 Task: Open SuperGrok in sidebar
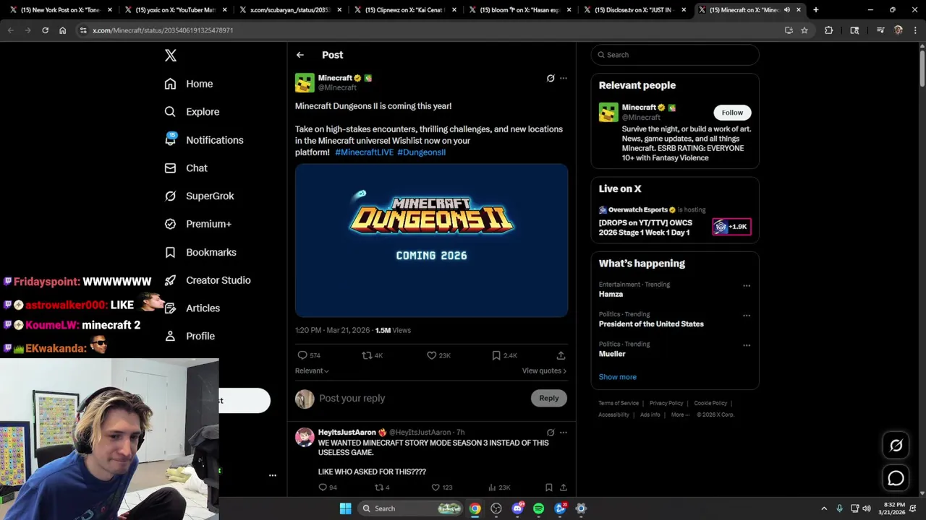[199, 196]
